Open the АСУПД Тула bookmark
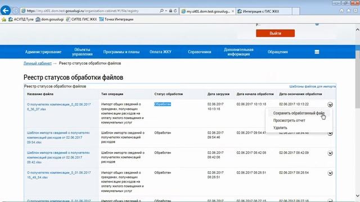 tap(21, 20)
